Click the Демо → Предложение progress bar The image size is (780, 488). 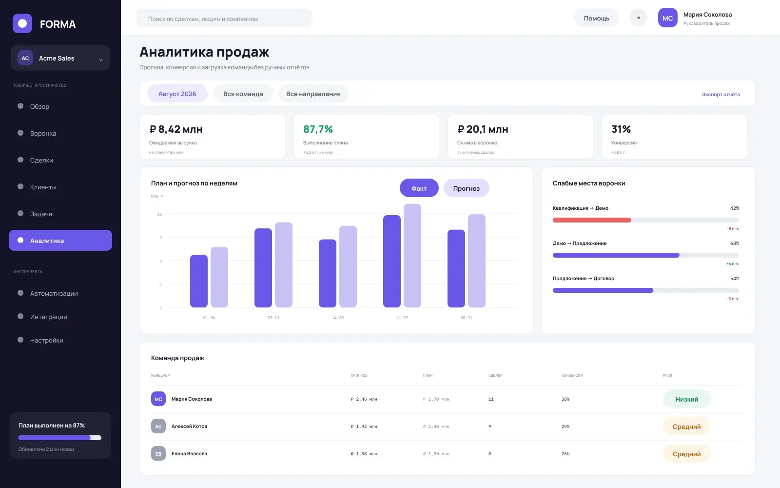646,255
